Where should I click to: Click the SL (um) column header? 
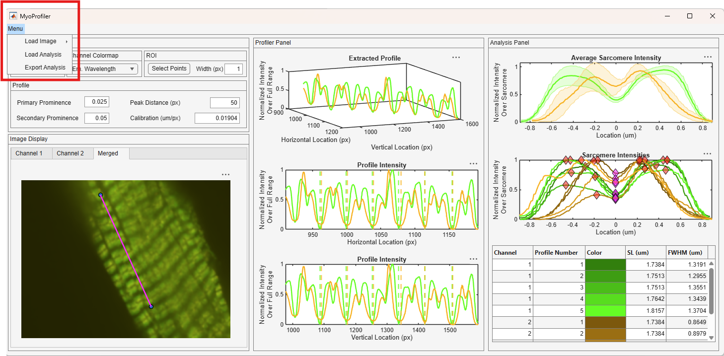point(646,252)
